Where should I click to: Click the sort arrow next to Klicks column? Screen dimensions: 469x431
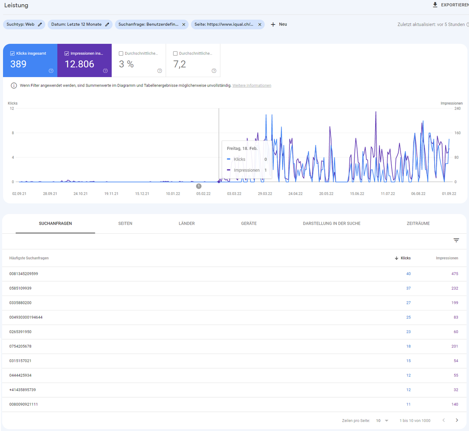tap(396, 258)
